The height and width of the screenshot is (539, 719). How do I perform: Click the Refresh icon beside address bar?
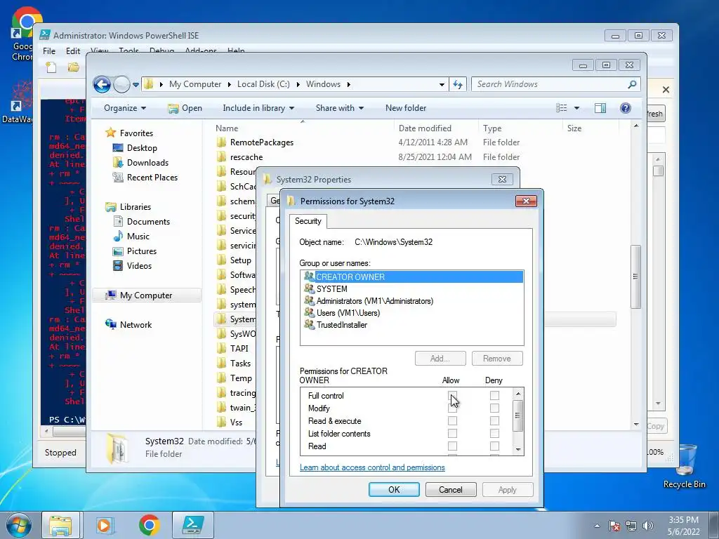click(x=458, y=84)
